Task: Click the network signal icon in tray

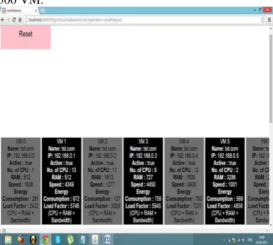Action: point(239,240)
